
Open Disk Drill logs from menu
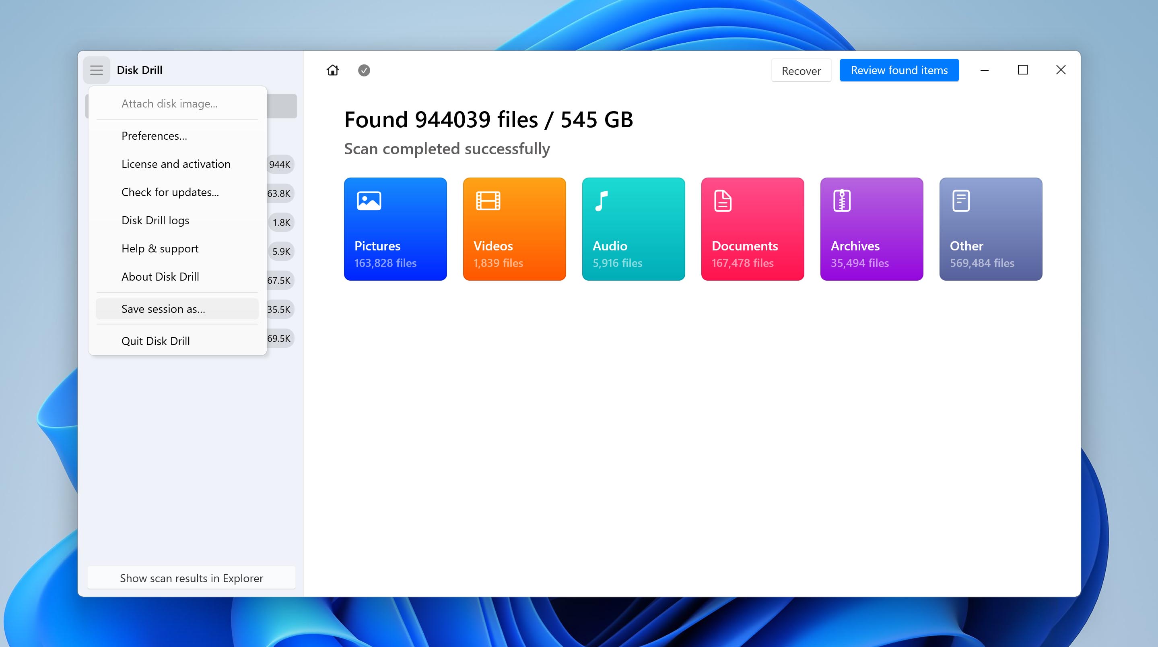(x=177, y=221)
